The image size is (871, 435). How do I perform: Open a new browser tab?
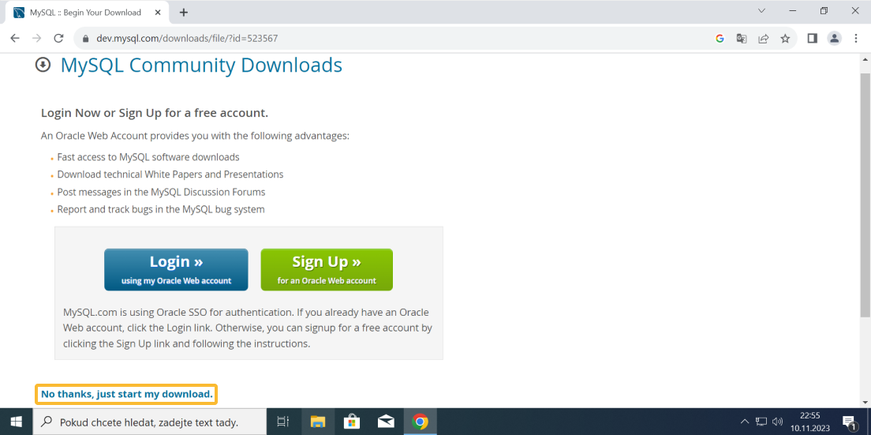pyautogui.click(x=184, y=13)
